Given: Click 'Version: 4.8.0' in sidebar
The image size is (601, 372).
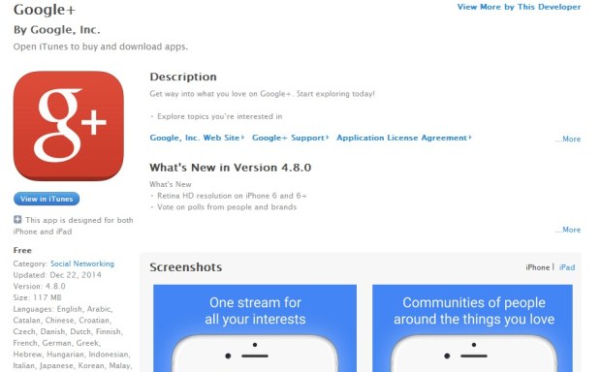Looking at the screenshot, I should point(40,286).
